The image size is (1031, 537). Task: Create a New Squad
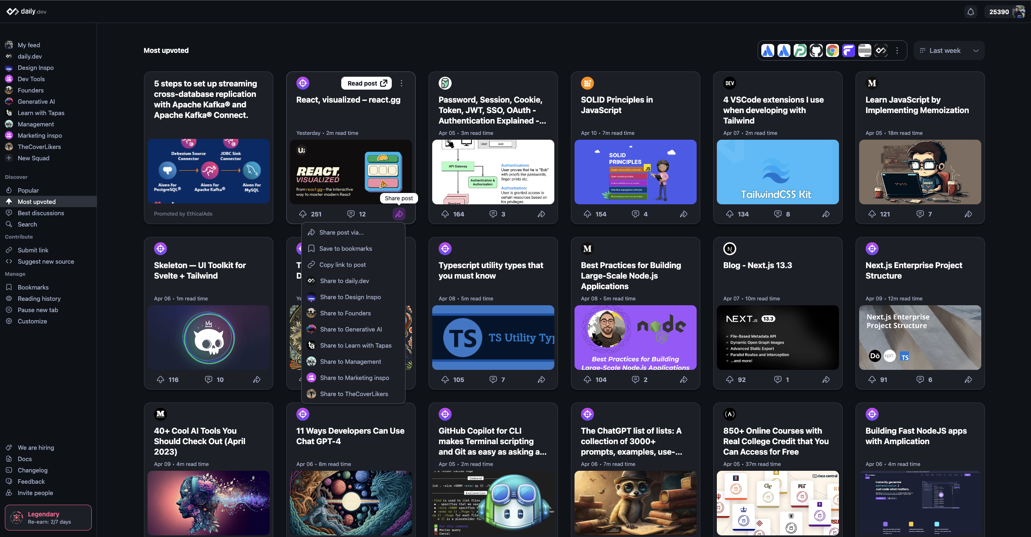coord(48,158)
